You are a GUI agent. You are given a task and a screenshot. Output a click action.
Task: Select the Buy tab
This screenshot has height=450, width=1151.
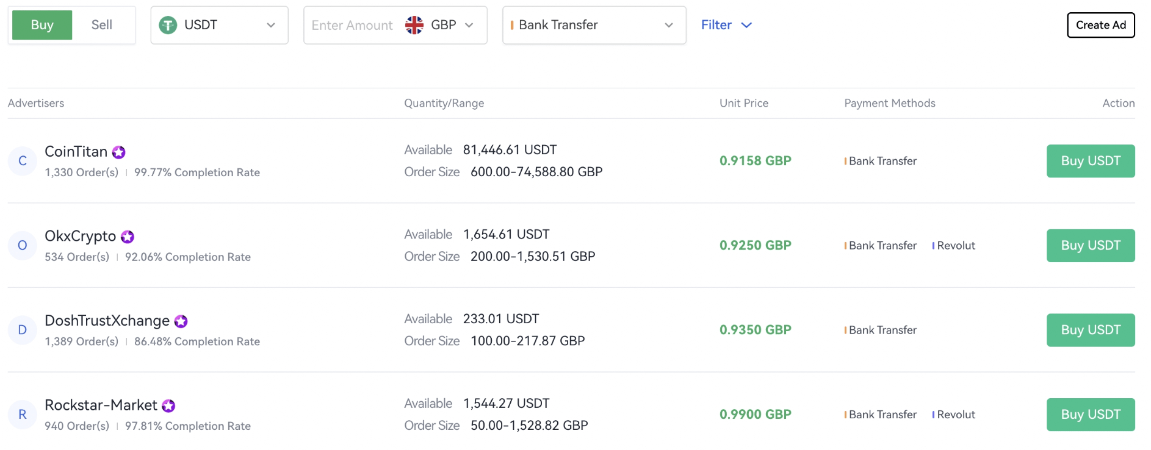tap(41, 24)
